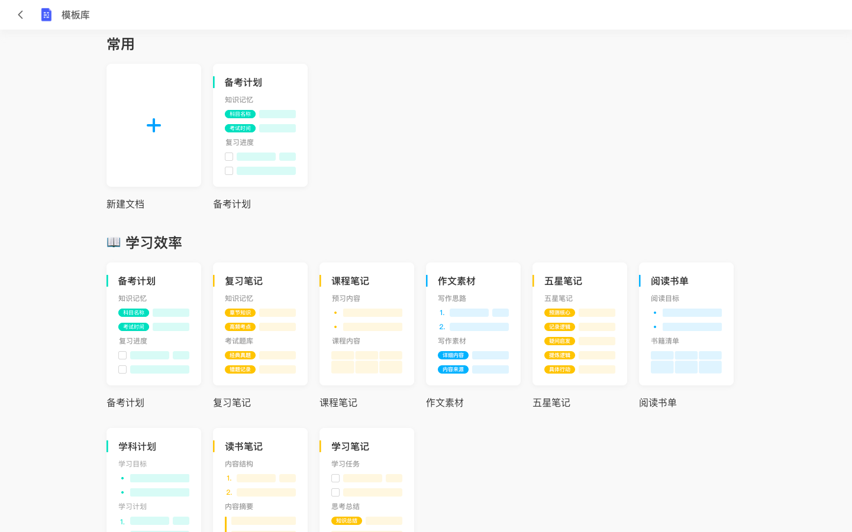Select the 课程笔记 template

[367, 324]
